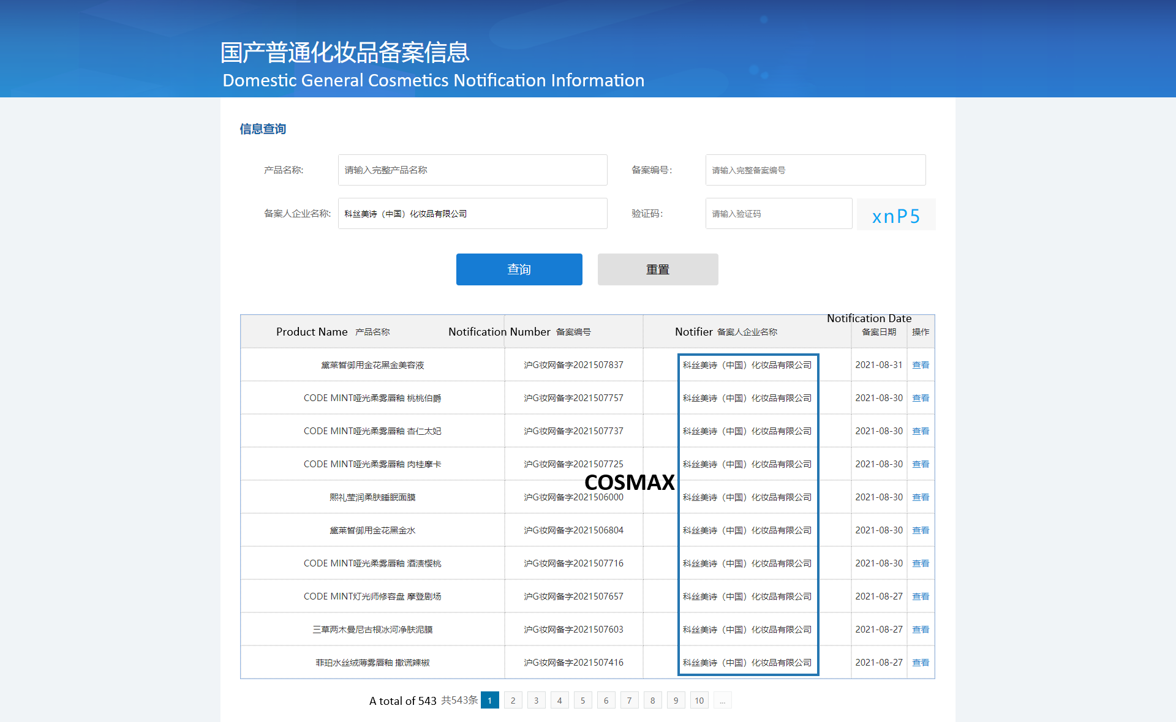Click notification number 沪G妆网备字2021507416
The height and width of the screenshot is (722, 1176).
click(573, 663)
